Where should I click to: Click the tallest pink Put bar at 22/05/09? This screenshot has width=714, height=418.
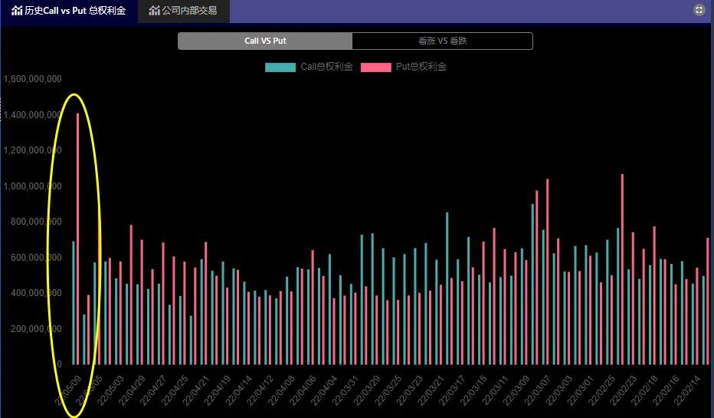coord(78,238)
